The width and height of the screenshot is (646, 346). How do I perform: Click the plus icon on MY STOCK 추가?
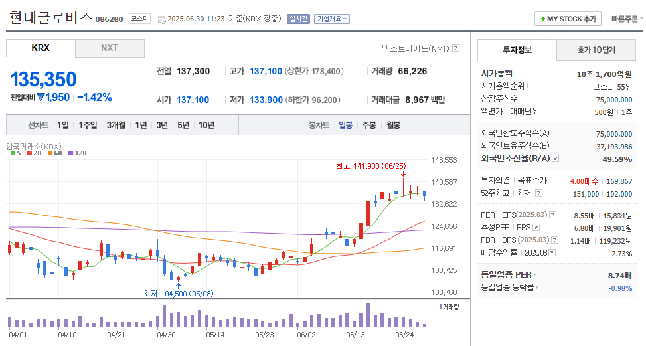tap(542, 19)
